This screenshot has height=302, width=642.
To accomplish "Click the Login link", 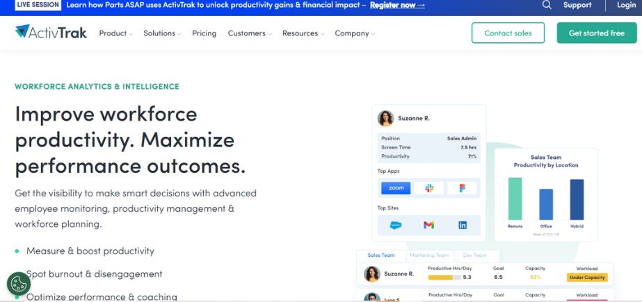I will 627,5.
